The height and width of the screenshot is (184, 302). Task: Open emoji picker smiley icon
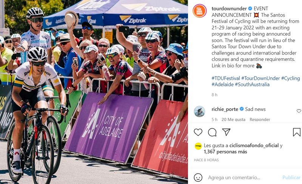(198, 177)
